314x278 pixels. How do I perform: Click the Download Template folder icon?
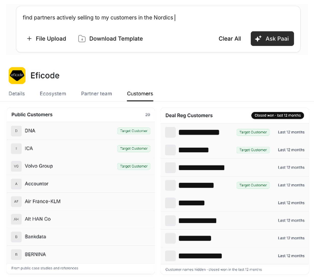click(x=82, y=39)
